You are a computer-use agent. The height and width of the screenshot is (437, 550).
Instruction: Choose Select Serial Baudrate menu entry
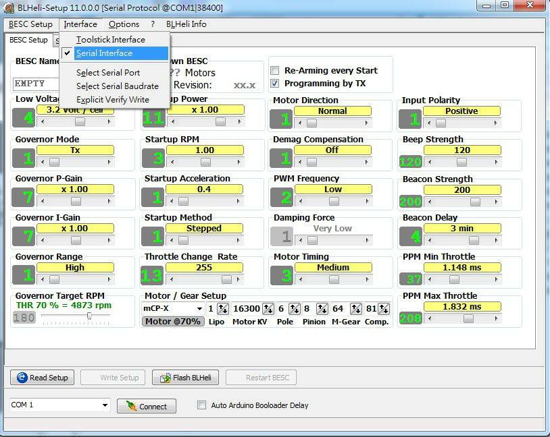pyautogui.click(x=114, y=86)
